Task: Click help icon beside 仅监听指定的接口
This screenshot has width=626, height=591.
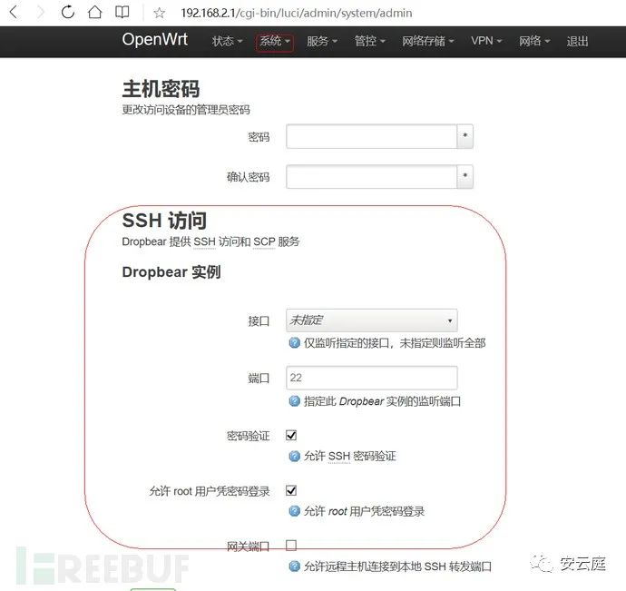Action: click(x=294, y=343)
